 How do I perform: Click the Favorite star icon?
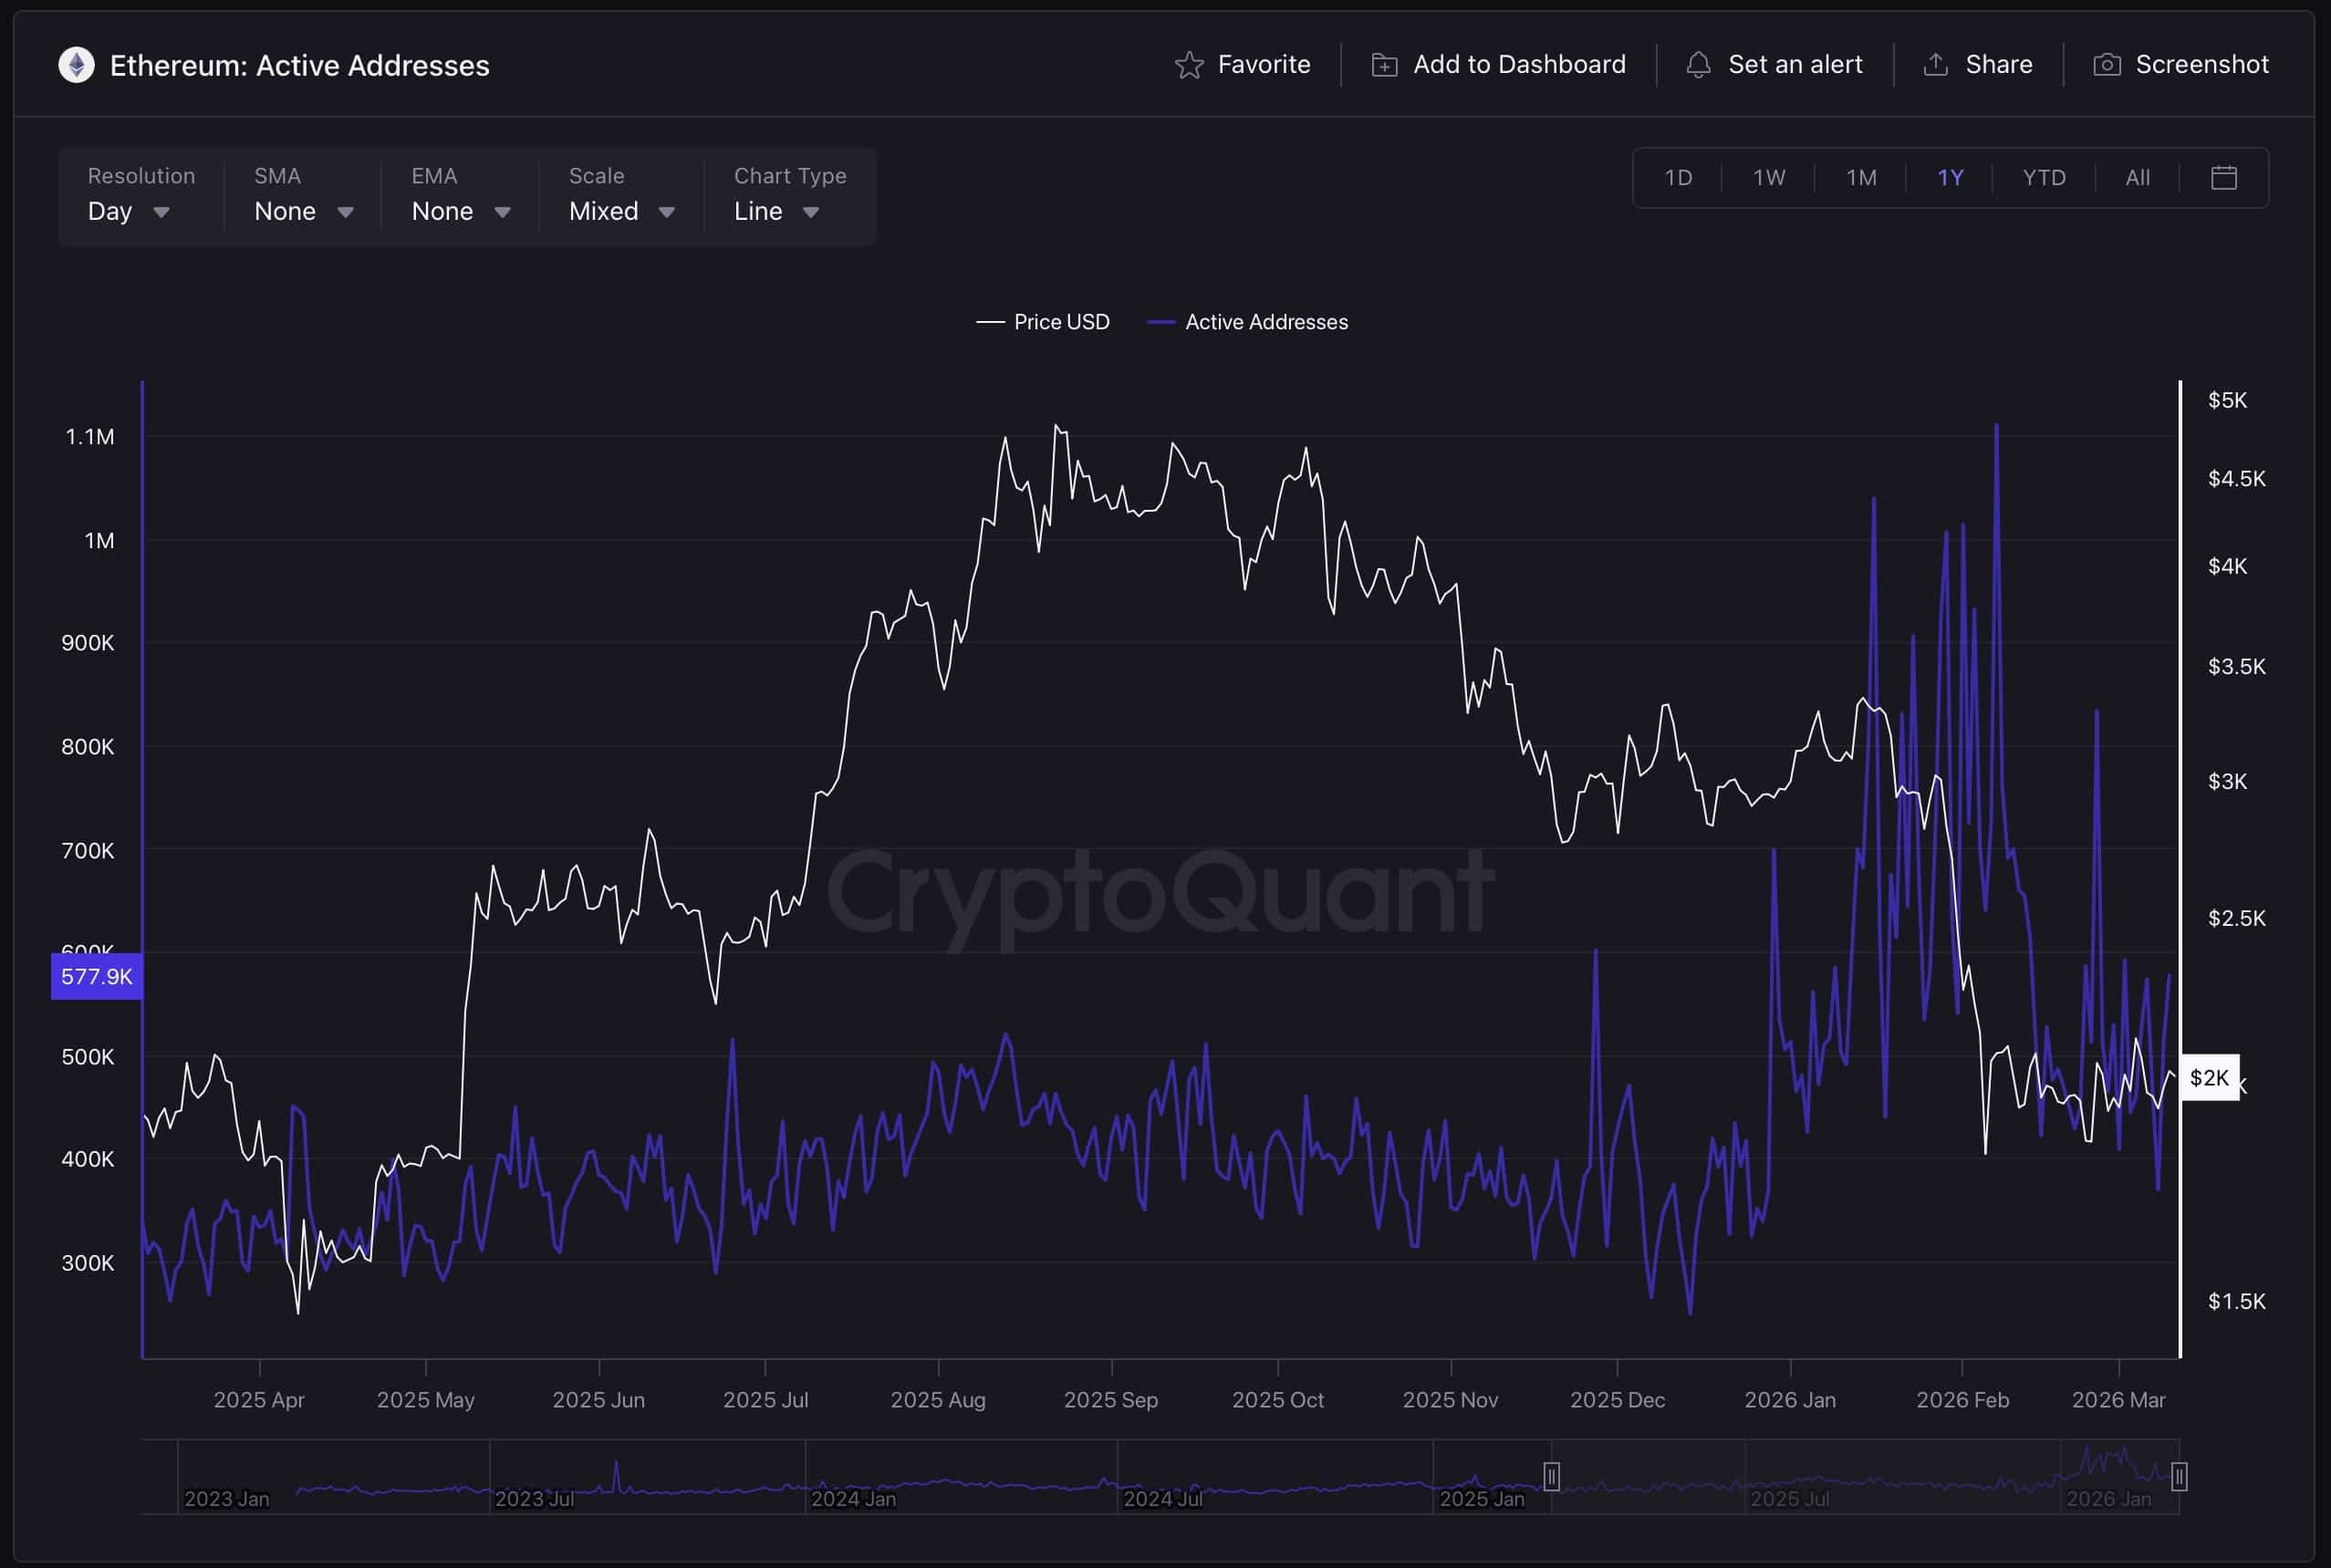click(1190, 64)
